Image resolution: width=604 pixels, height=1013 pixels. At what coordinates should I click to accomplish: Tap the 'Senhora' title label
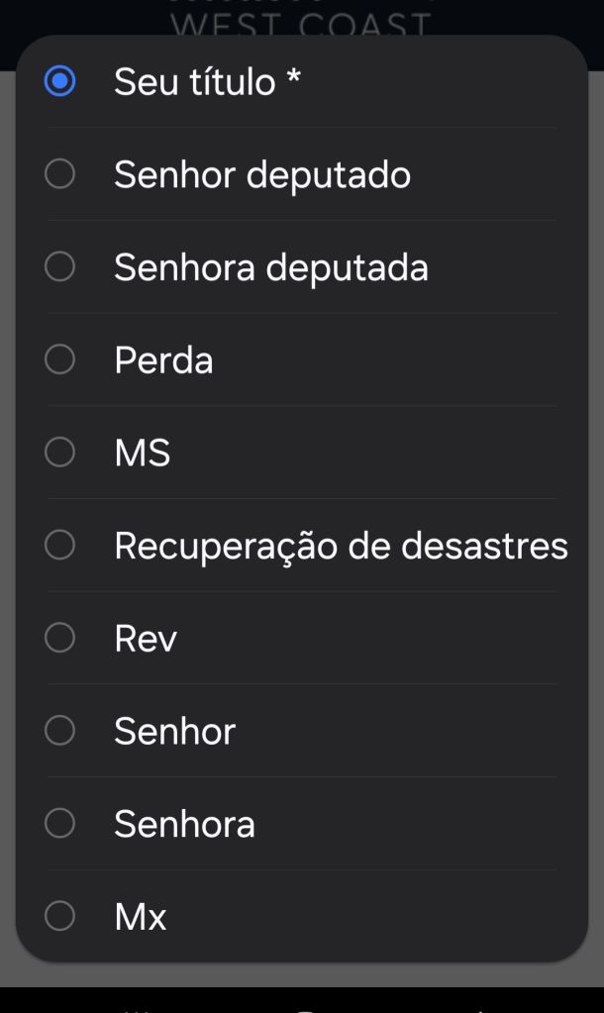184,823
